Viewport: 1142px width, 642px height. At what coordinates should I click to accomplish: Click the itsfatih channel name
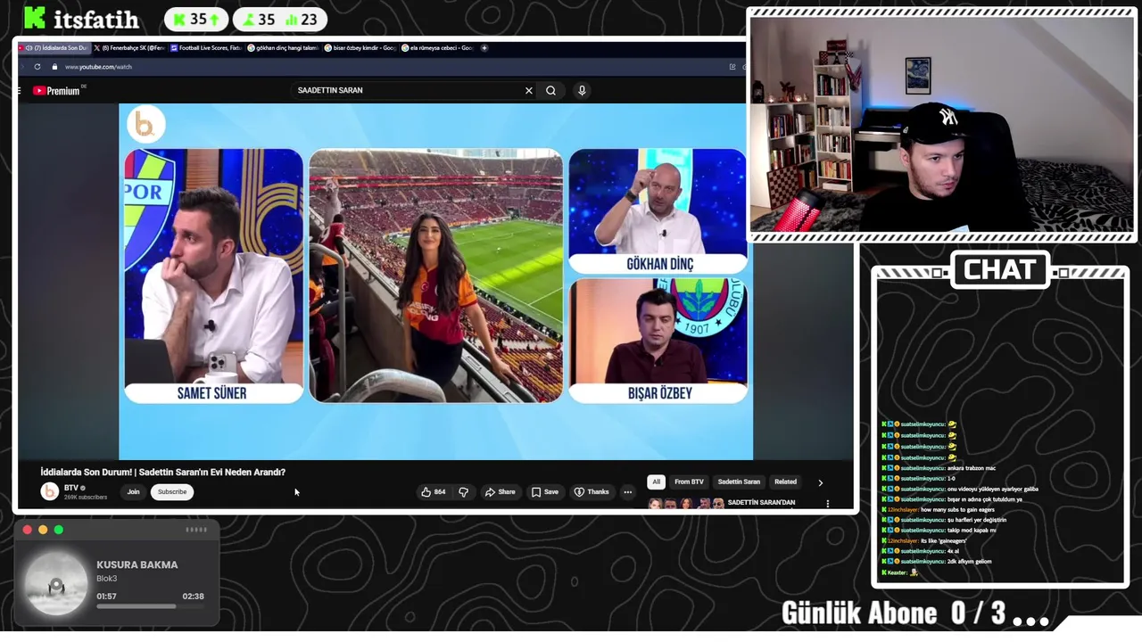[x=96, y=19]
